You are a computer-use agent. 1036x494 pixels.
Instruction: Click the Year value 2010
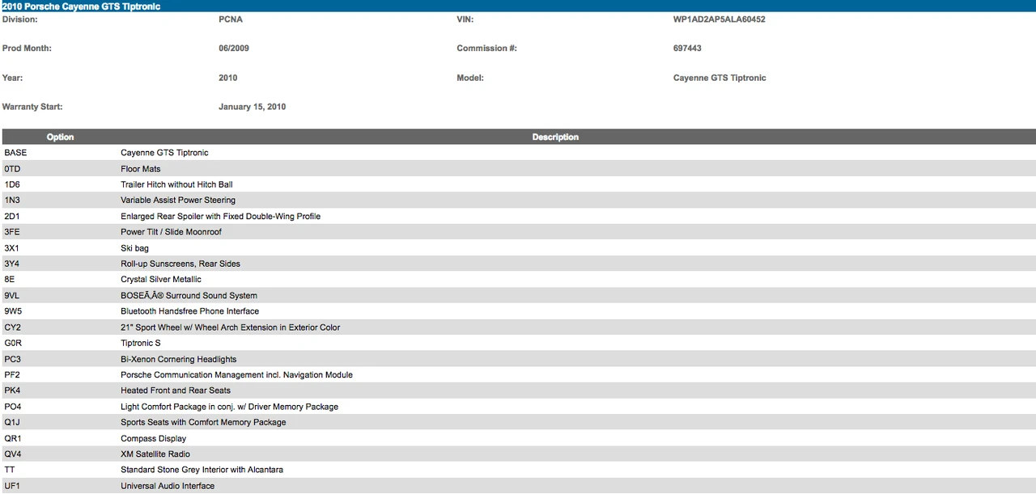pos(228,78)
